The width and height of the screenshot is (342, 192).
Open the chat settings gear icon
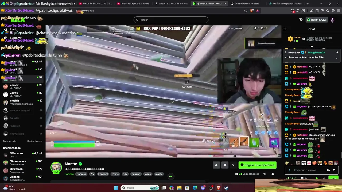[x=324, y=179]
